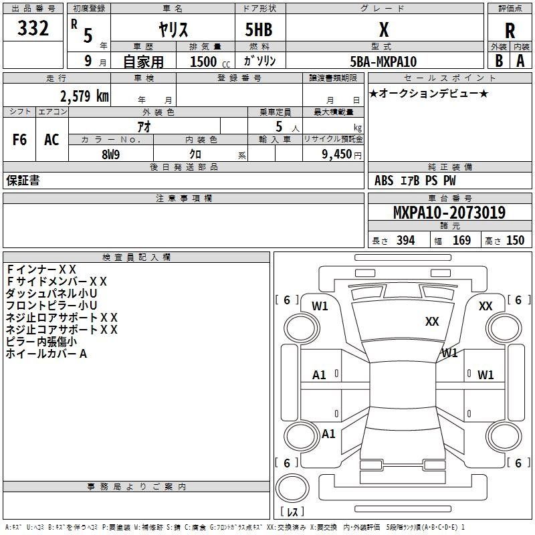535x535 pixels.
Task: Click the shift type F6
Action: [19, 140]
